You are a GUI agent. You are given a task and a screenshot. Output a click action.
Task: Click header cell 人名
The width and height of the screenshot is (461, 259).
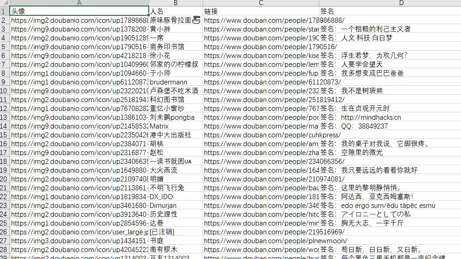[176, 11]
